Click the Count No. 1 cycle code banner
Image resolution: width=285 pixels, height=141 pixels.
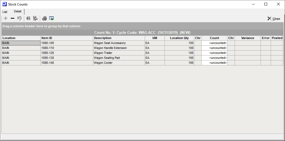click(142, 33)
